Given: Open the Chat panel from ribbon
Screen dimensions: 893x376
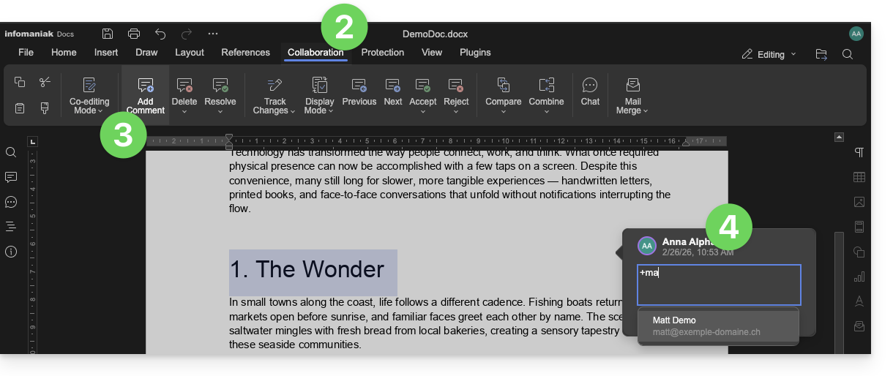Looking at the screenshot, I should [590, 91].
